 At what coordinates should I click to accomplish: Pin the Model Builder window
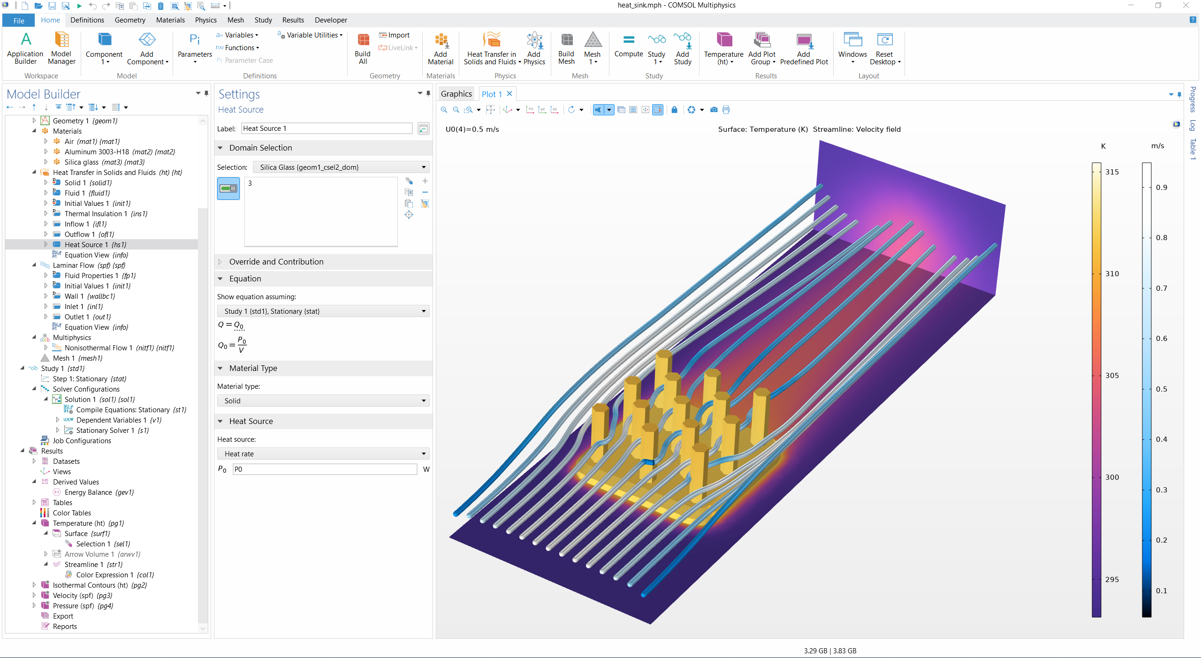(206, 93)
